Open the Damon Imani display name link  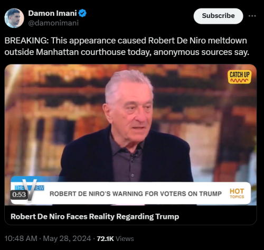click(52, 13)
